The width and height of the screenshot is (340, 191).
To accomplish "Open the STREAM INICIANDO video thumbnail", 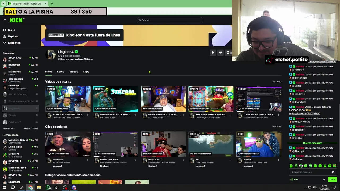I will pos(116,99).
